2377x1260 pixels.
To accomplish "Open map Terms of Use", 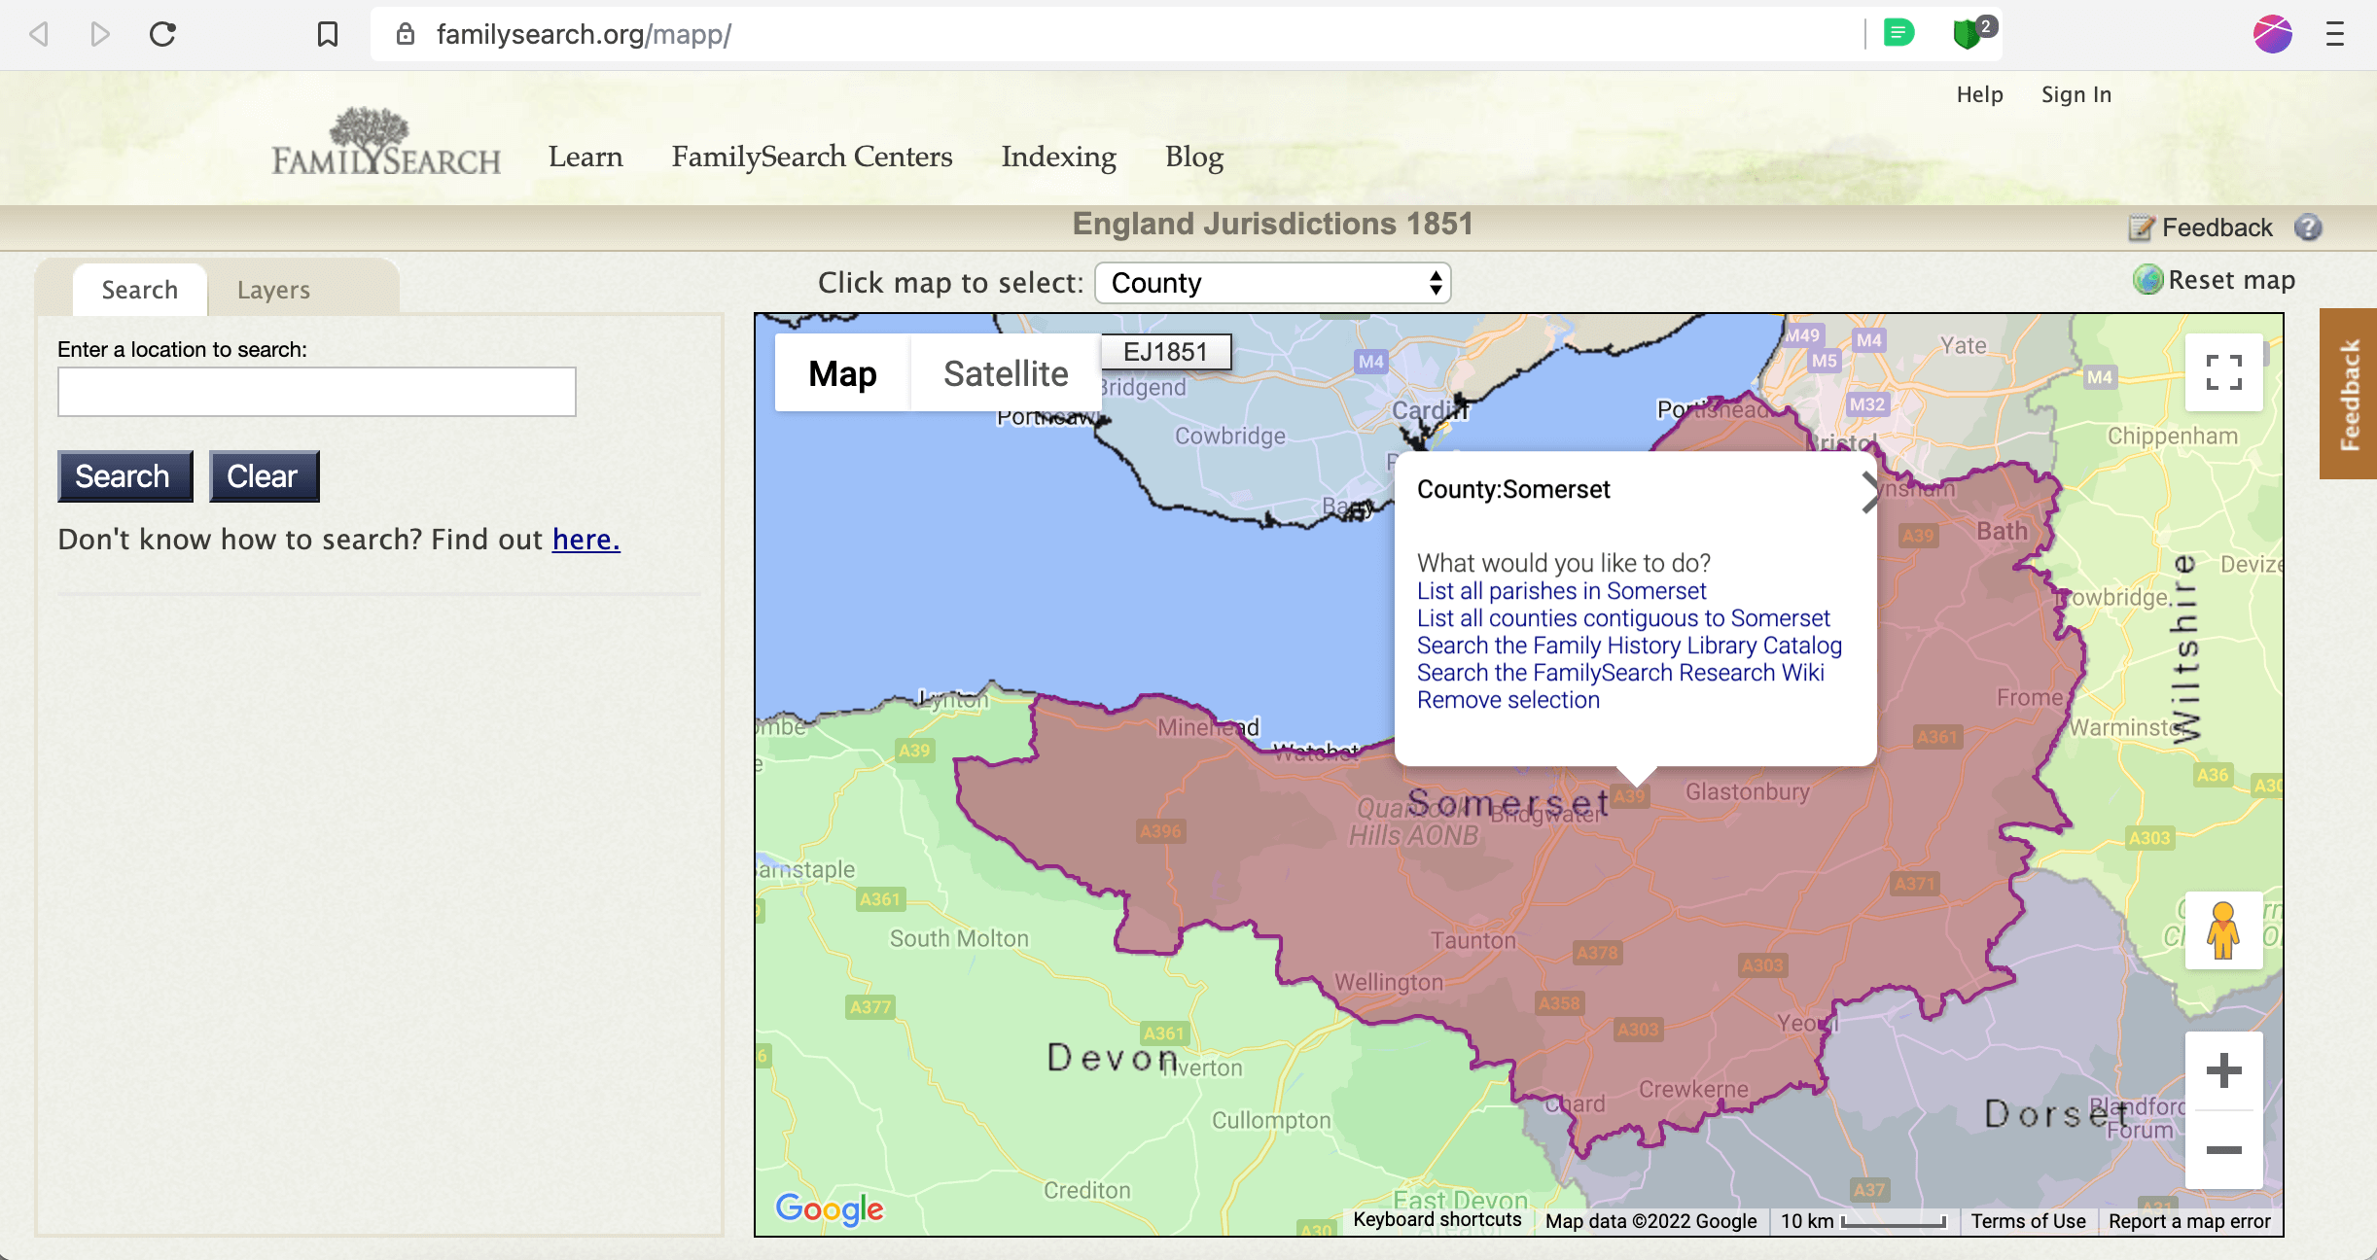I will (2028, 1221).
